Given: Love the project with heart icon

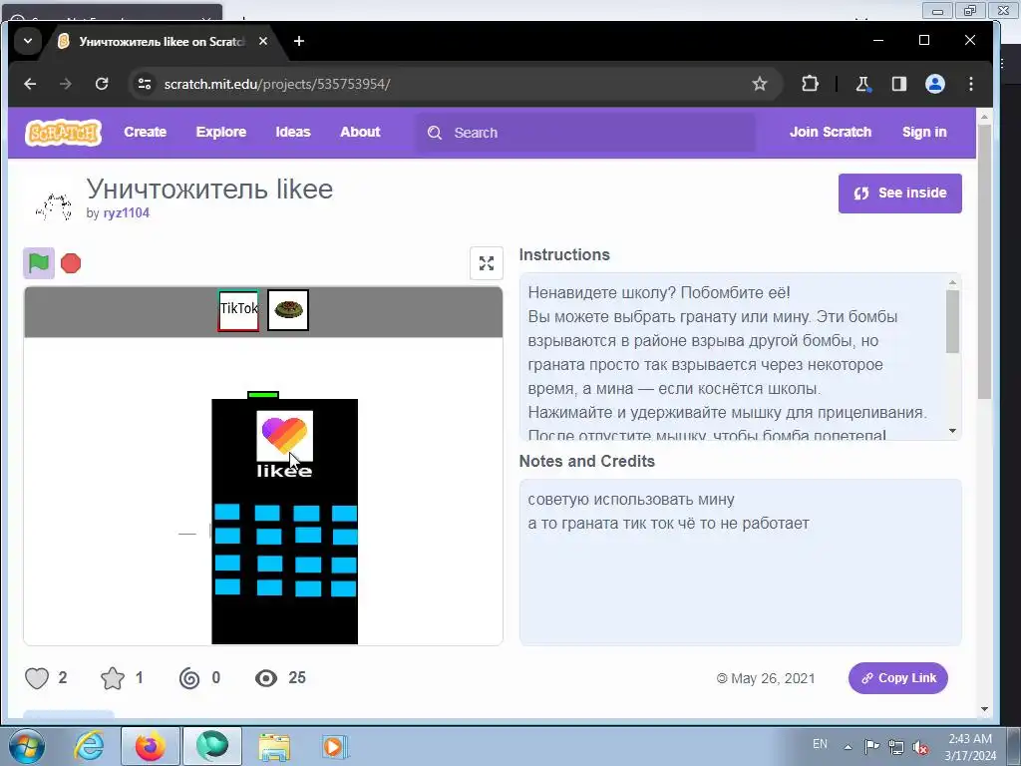Looking at the screenshot, I should (37, 678).
